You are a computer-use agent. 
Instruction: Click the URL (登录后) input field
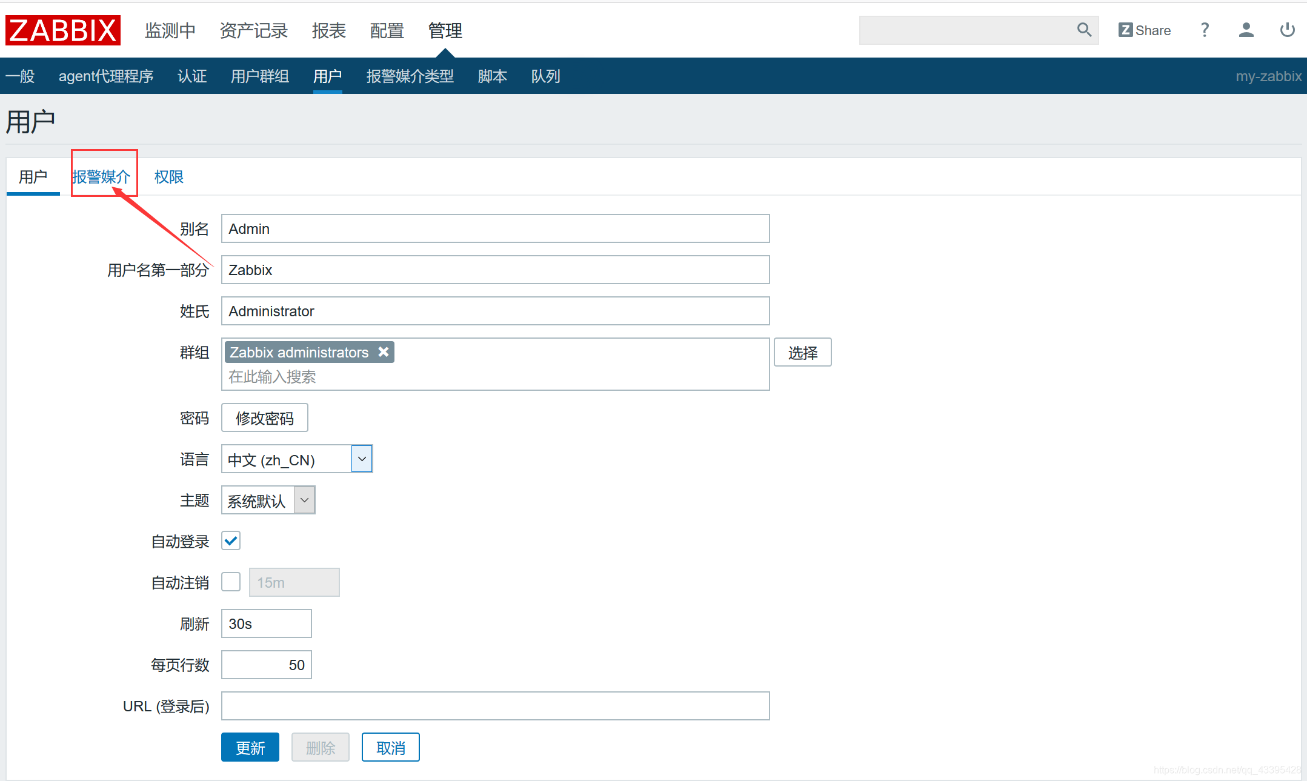496,706
